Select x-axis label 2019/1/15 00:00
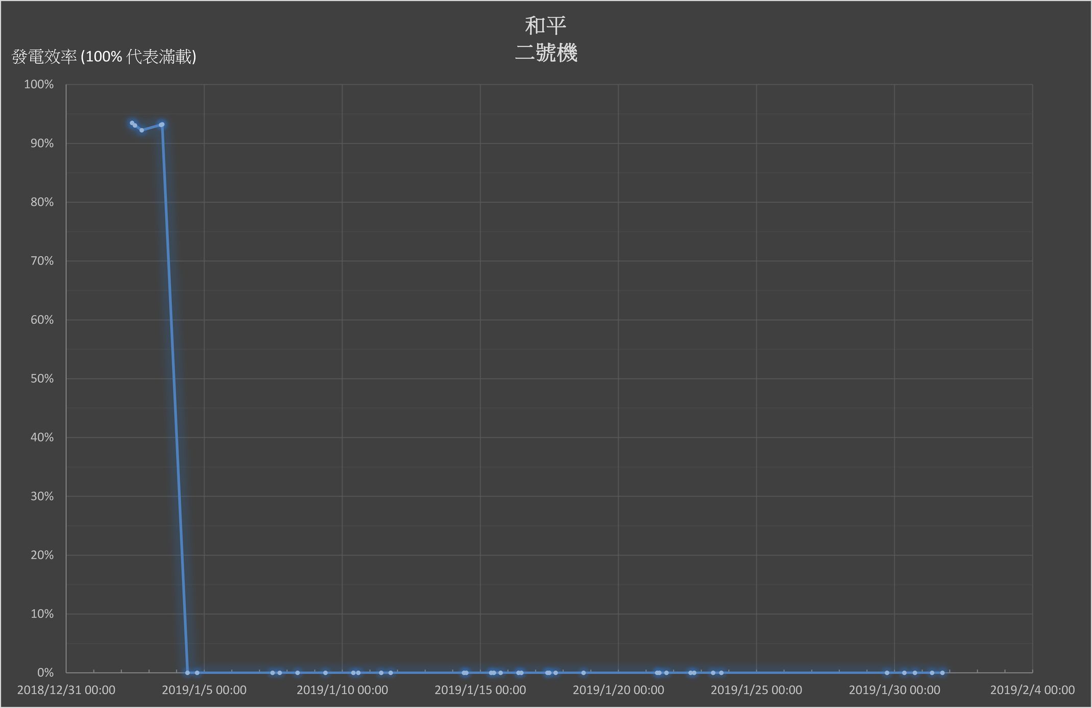The width and height of the screenshot is (1092, 708). point(480,690)
